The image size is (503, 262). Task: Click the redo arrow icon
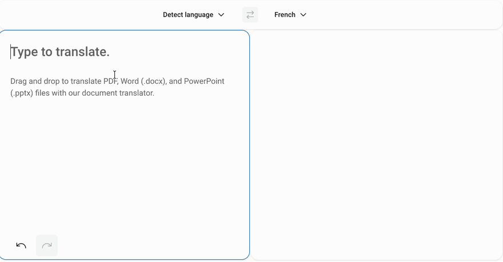click(47, 245)
